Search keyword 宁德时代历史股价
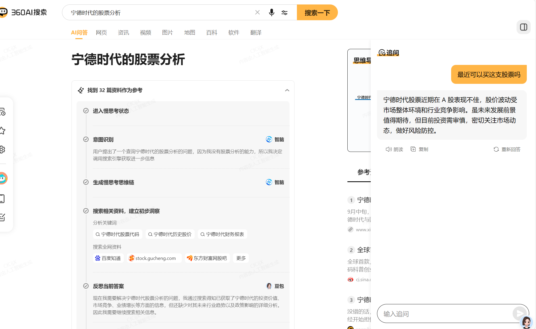Viewport: 536px width, 329px height. tap(170, 234)
